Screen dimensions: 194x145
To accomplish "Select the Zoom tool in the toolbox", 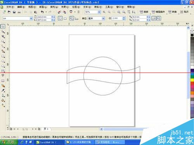I will click(3, 41).
